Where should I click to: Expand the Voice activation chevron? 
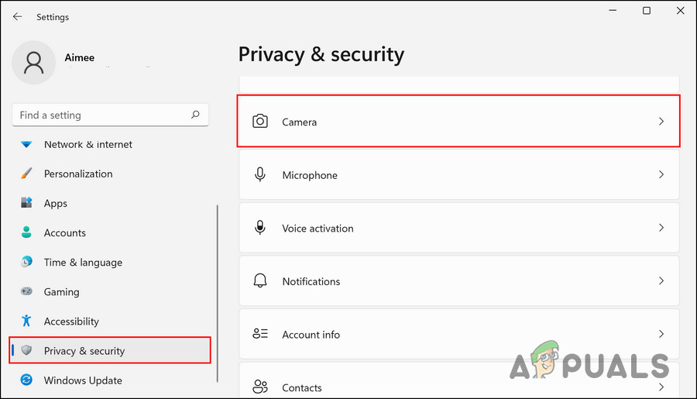click(661, 229)
